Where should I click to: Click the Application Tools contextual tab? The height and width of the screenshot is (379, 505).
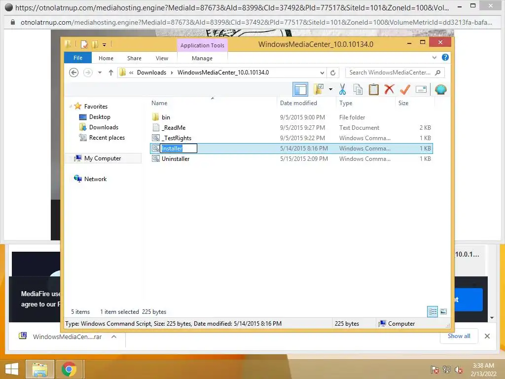pyautogui.click(x=202, y=45)
